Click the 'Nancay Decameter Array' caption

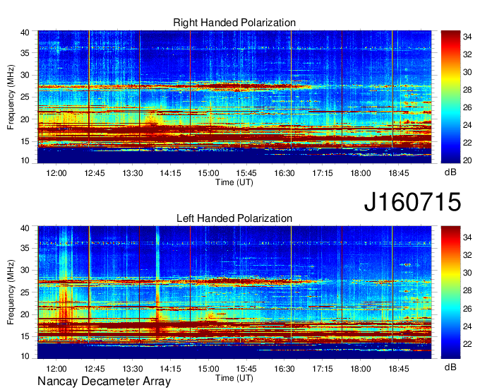pos(104,381)
